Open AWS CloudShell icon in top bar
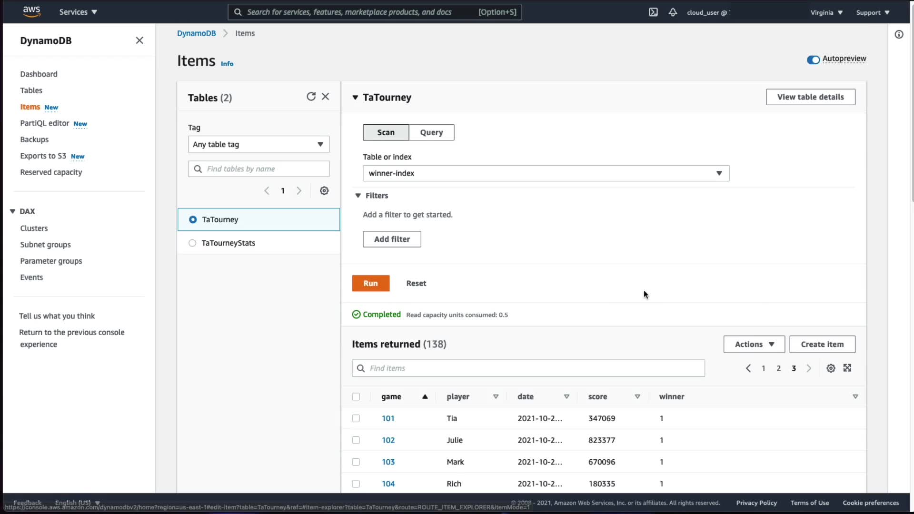Screen dimensions: 914x514 (653, 12)
